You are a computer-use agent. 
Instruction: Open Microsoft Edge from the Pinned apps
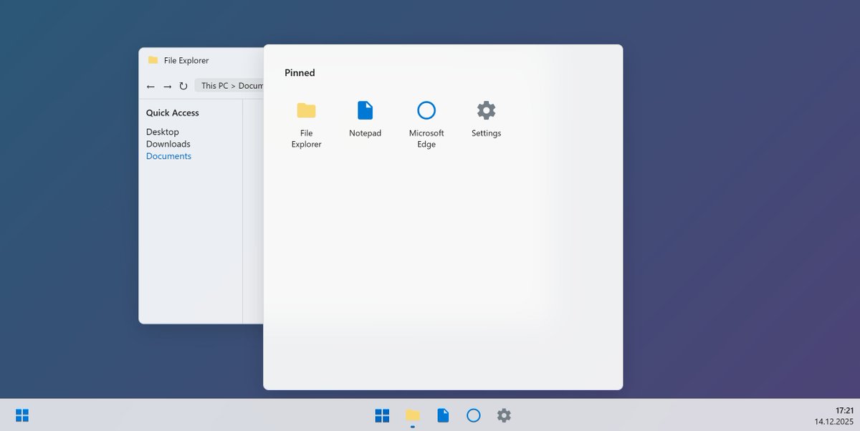tap(426, 123)
